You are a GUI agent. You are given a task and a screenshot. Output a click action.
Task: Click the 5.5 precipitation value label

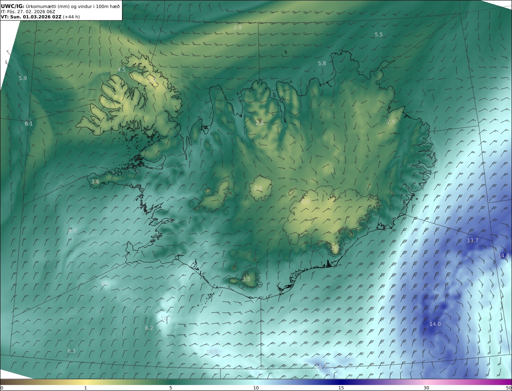click(x=378, y=35)
